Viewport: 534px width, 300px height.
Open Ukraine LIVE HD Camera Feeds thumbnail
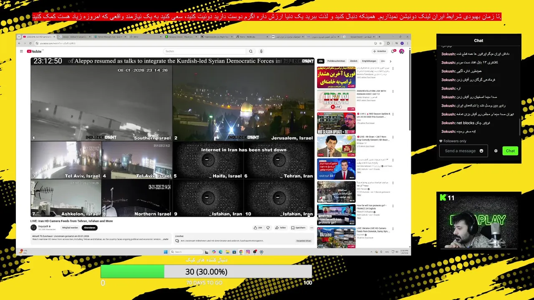point(336,237)
